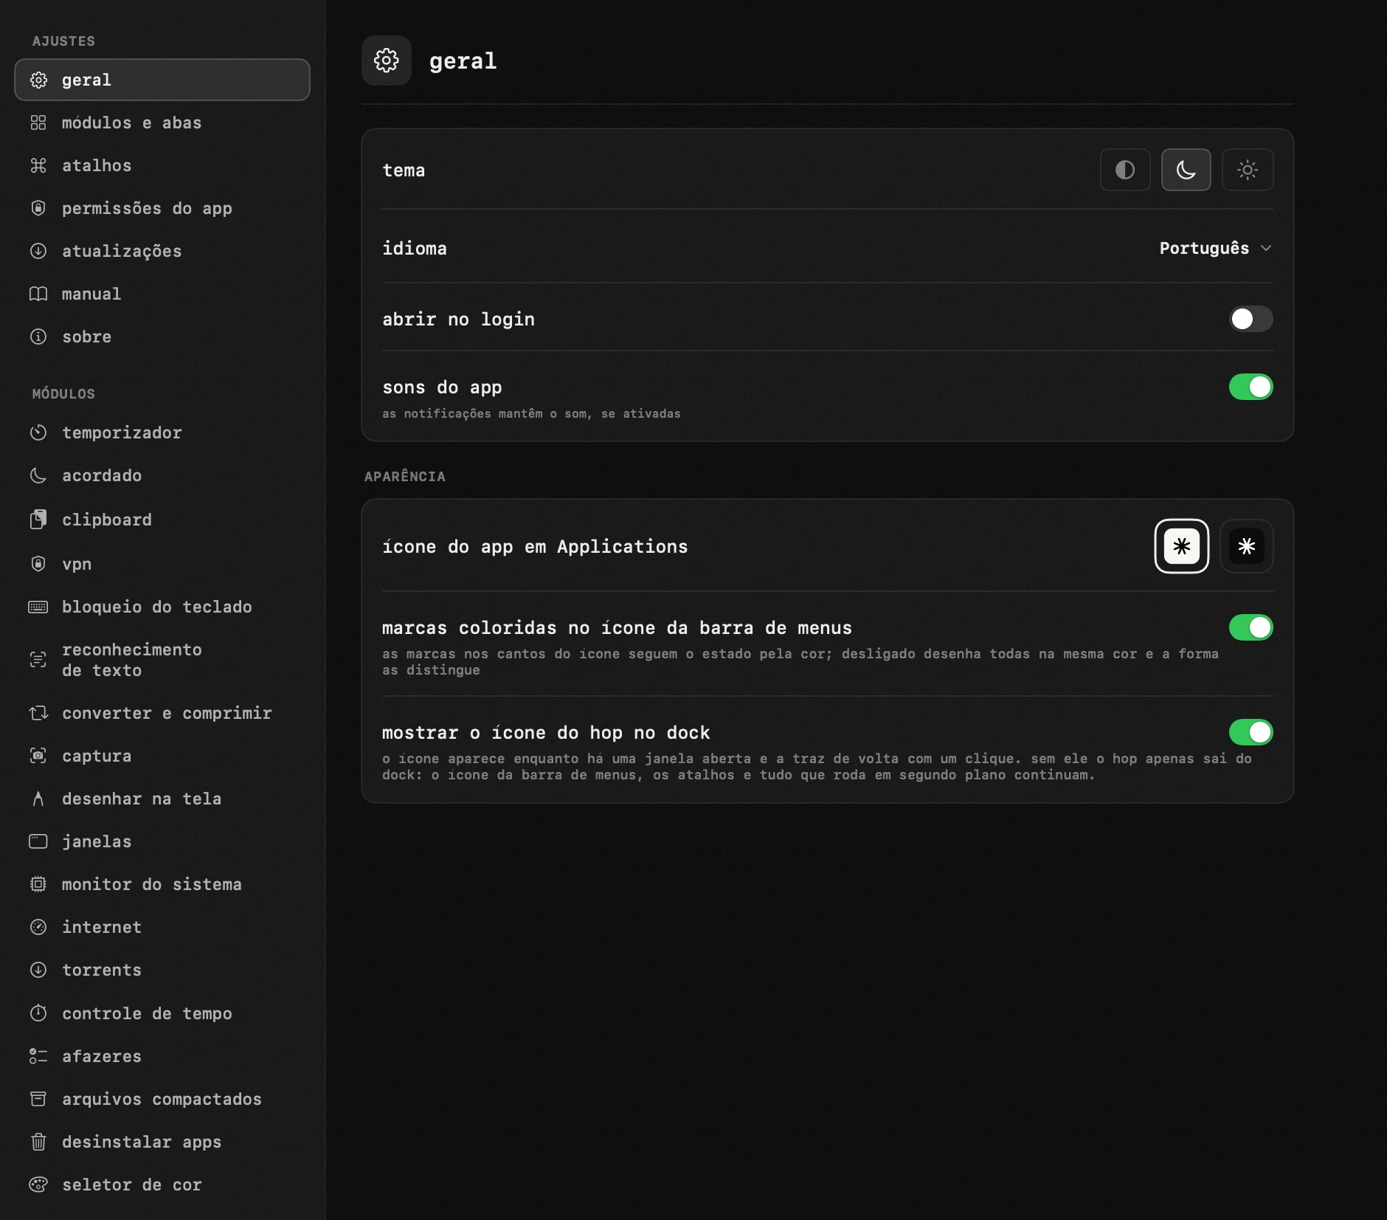Image resolution: width=1387 pixels, height=1220 pixels.
Task: Toggle mostrar o ícone do hop no dock
Action: pos(1251,732)
